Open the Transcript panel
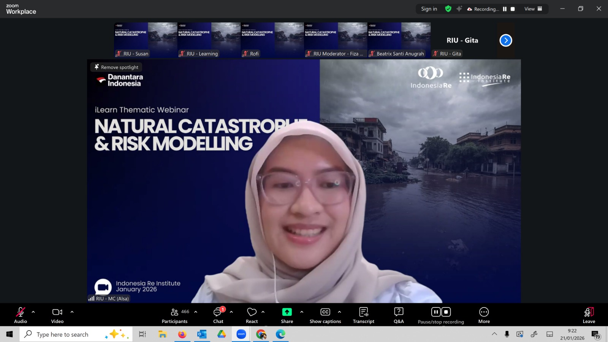This screenshot has width=608, height=342. pos(363,315)
